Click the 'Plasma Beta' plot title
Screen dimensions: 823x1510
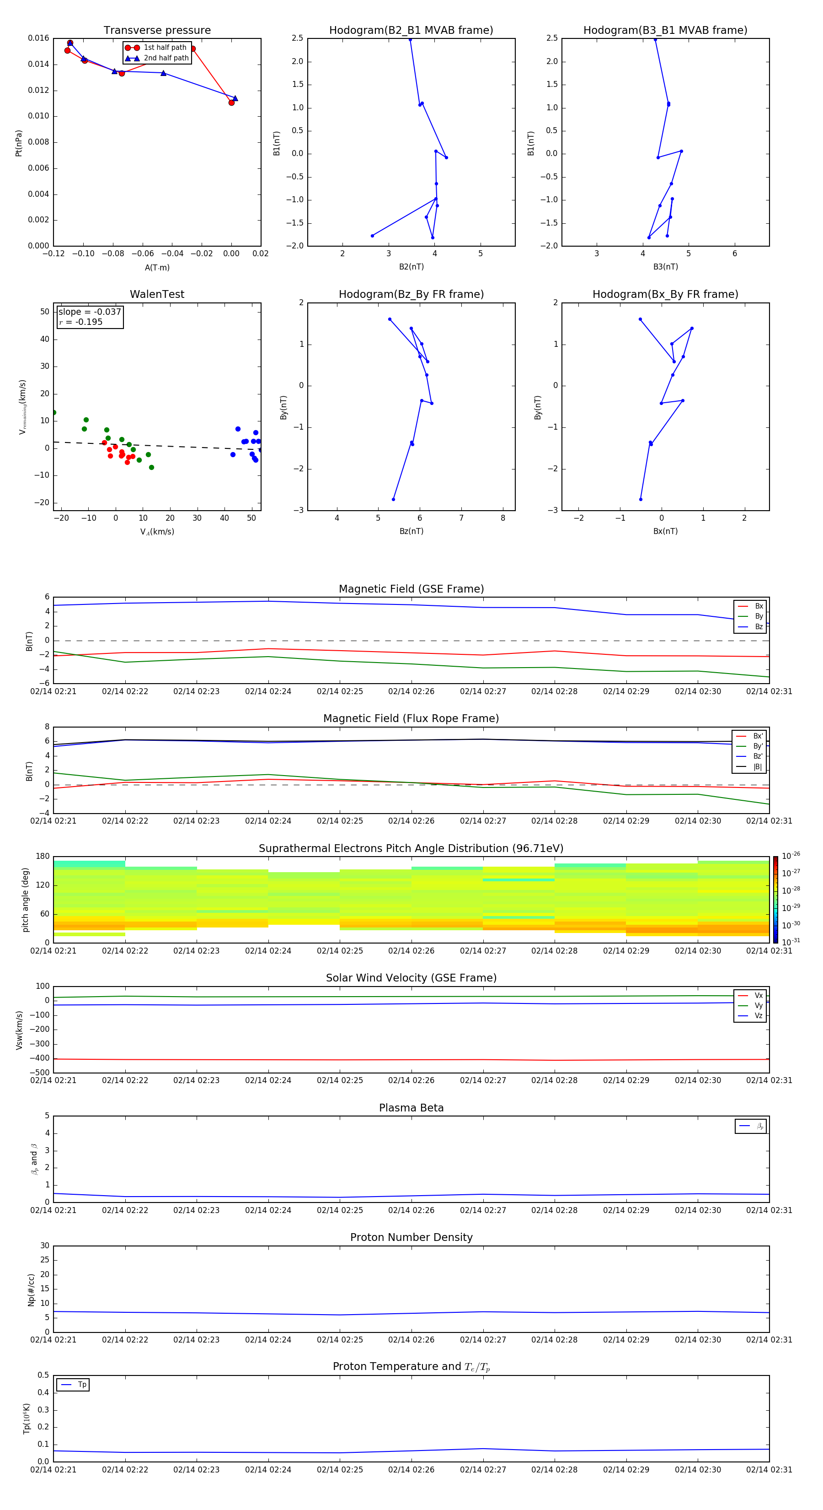coord(411,1108)
